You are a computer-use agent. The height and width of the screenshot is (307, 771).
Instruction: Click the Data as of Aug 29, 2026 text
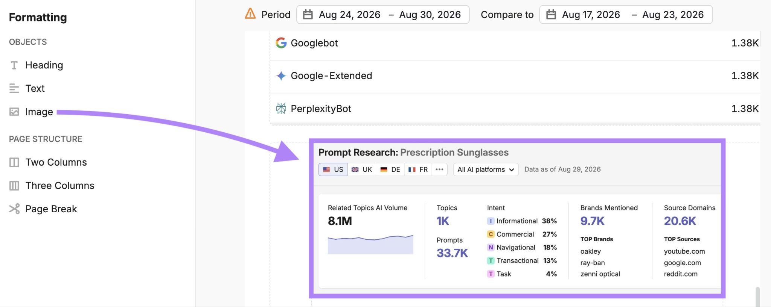562,169
